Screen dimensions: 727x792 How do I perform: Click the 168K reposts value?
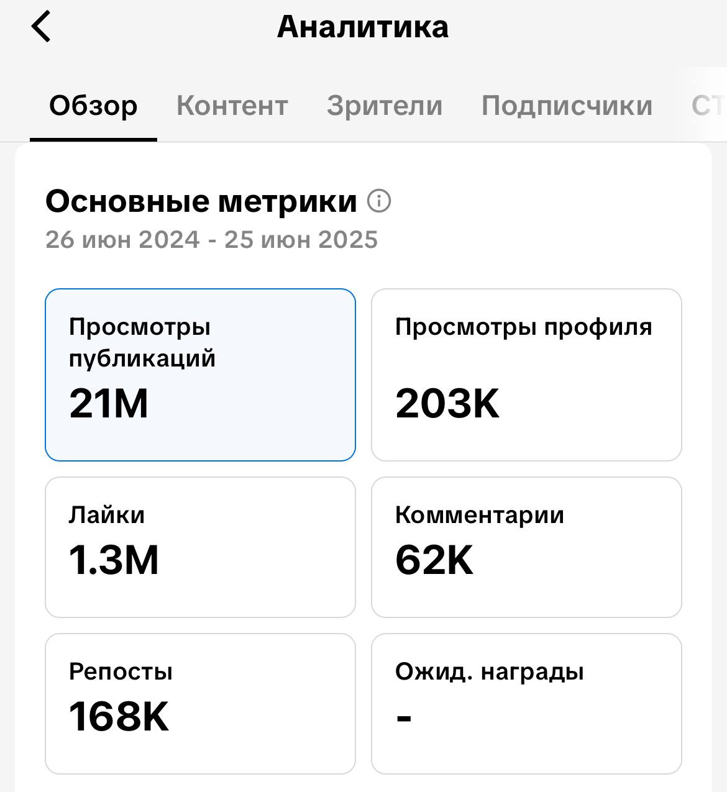click(119, 716)
